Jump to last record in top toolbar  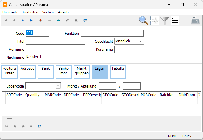pos(32,20)
